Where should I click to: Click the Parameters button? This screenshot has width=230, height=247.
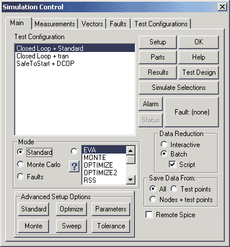(x=111, y=209)
